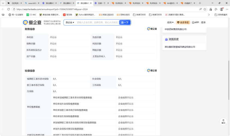
Task: Add page to favorites star icon
Action: pos(205,9)
